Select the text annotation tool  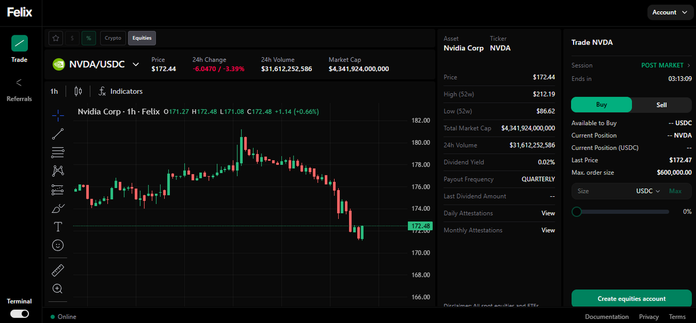[x=58, y=226]
